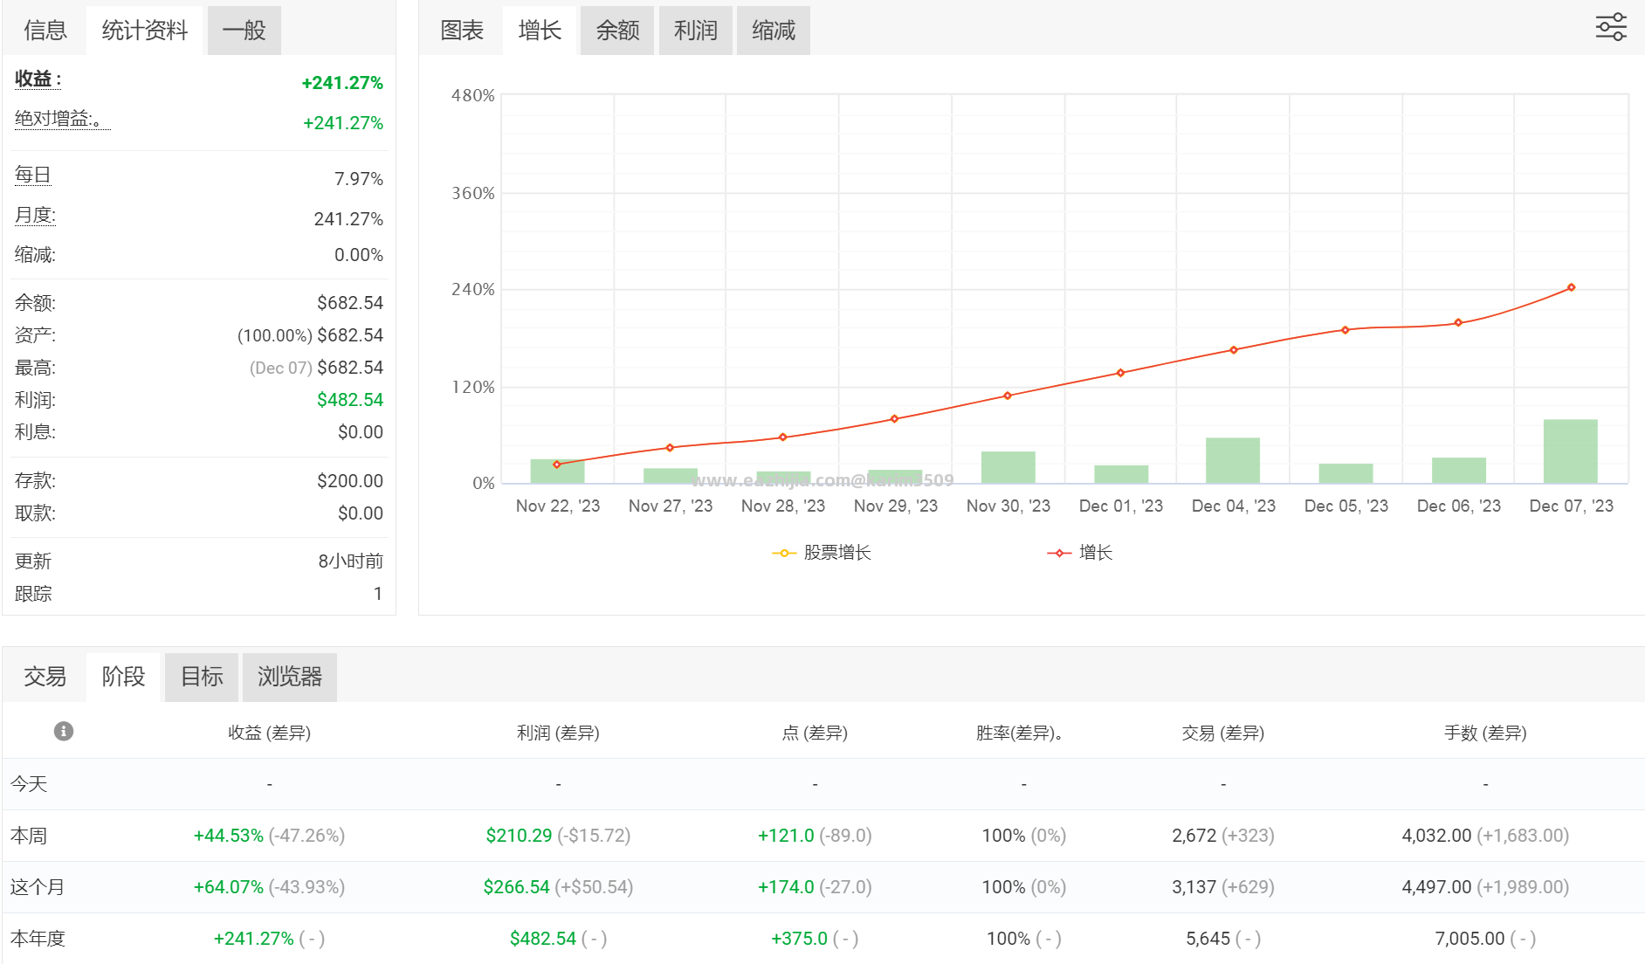Click the Nov 22 growth data point
Viewport: 1645px width, 964px height.
click(557, 465)
